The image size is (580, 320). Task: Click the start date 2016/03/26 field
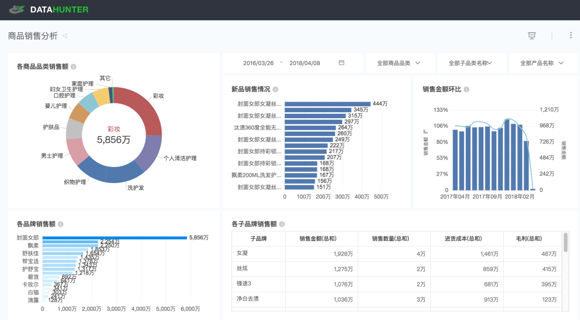(x=258, y=63)
